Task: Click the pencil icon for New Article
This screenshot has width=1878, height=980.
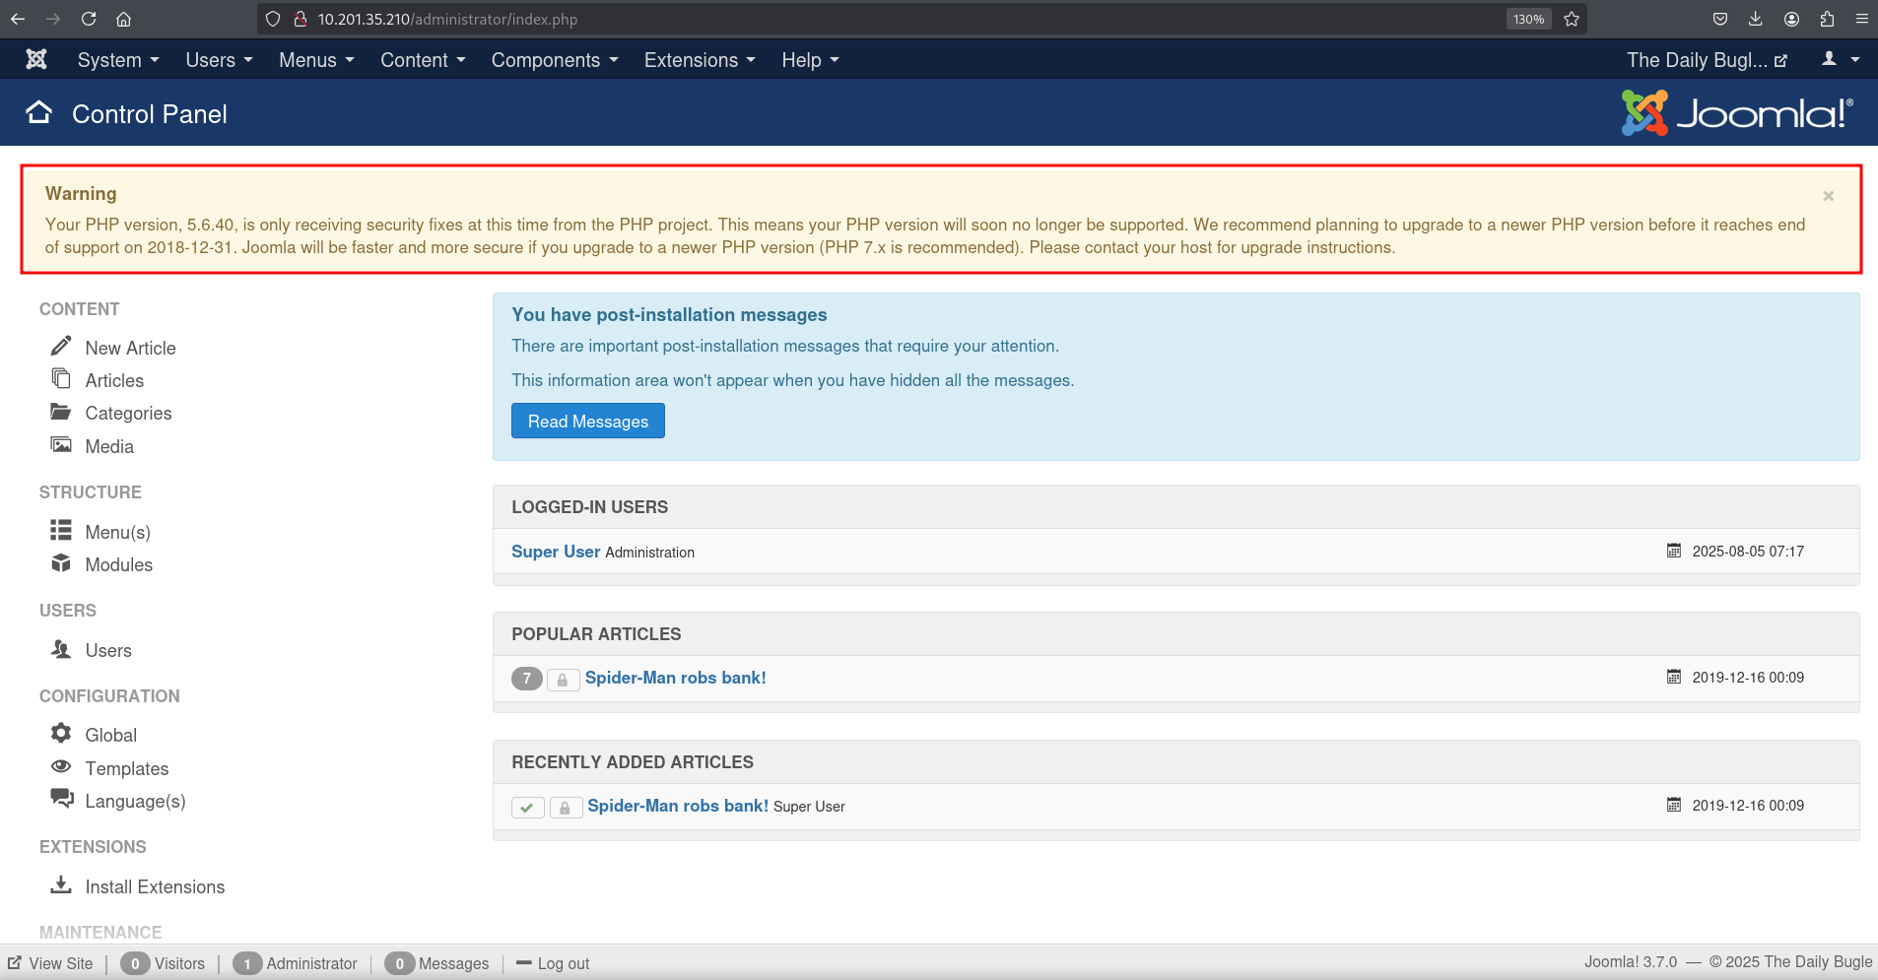Action: click(x=61, y=346)
